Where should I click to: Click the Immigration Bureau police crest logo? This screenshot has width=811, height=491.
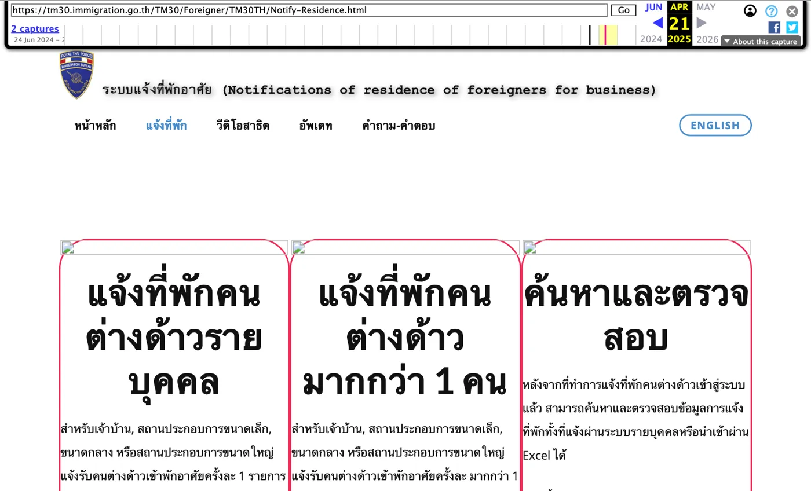(76, 75)
